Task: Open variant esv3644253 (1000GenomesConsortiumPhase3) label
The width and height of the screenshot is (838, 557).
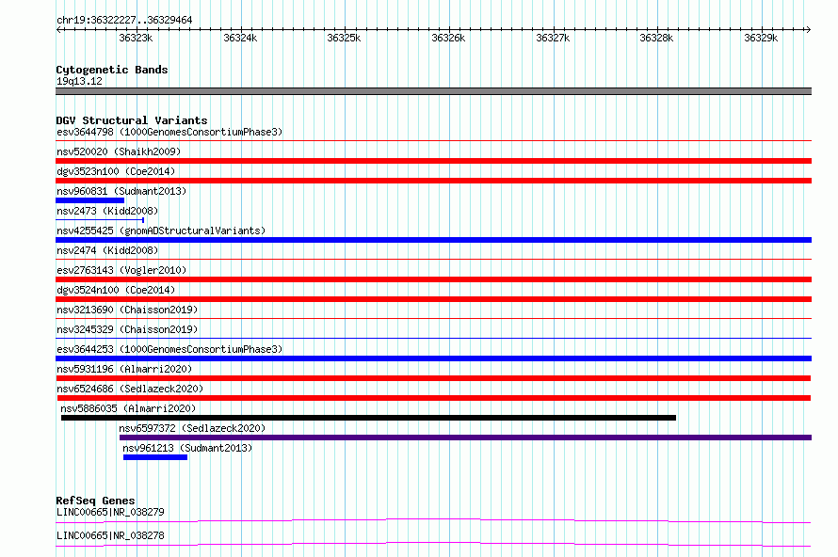Action: [169, 349]
